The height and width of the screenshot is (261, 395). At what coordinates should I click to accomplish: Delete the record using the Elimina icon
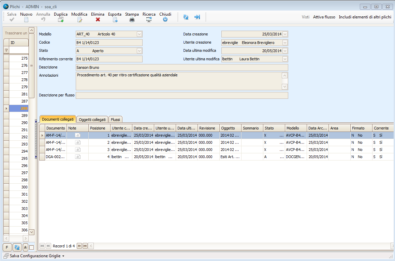point(98,19)
